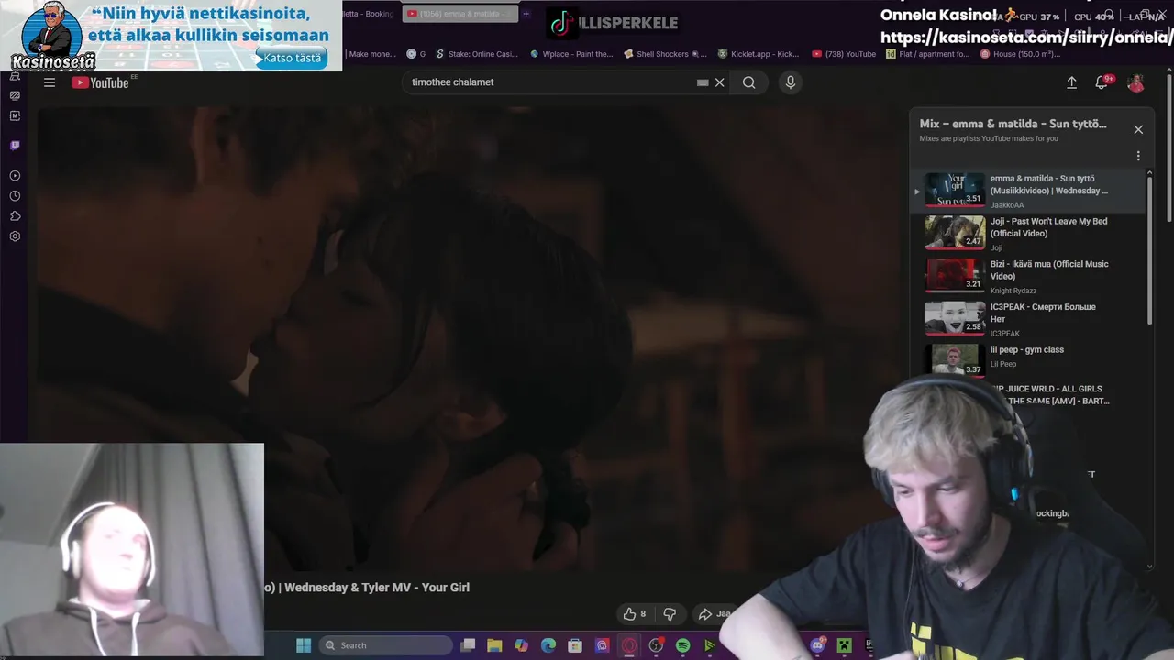Like the video with thumbs up

[x=634, y=614]
